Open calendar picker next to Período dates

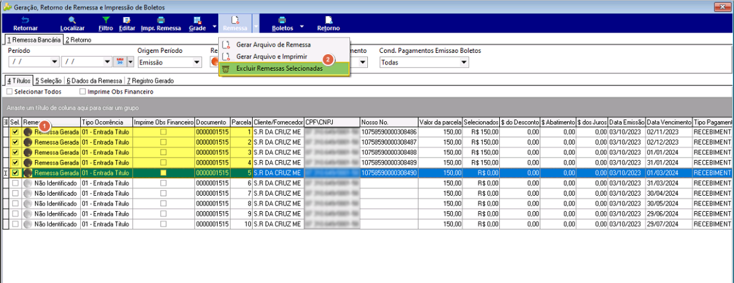pyautogui.click(x=120, y=62)
